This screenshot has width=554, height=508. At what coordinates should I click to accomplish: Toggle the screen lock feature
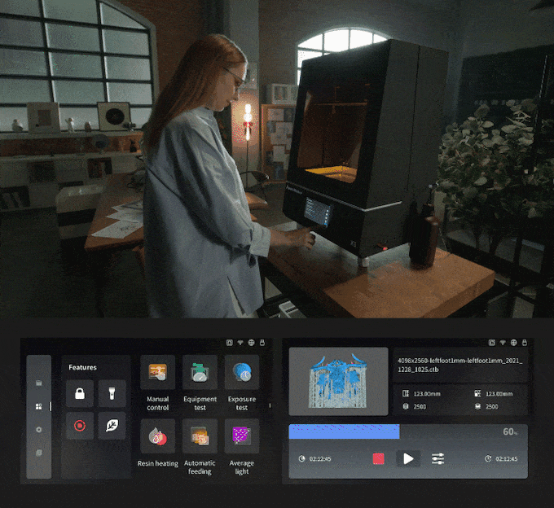pyautogui.click(x=80, y=394)
